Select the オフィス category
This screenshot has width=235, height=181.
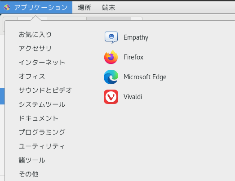click(32, 76)
